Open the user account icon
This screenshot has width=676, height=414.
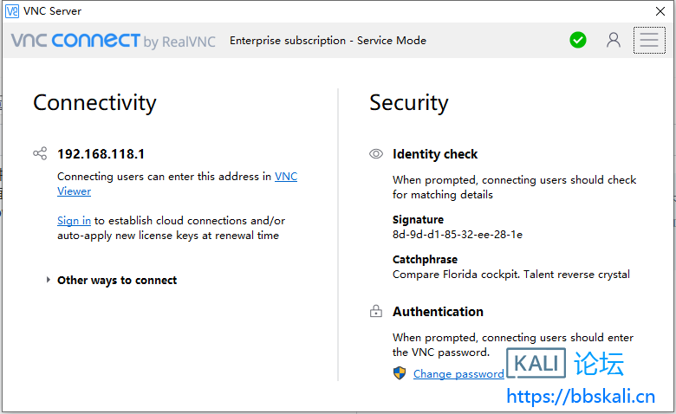coord(614,40)
